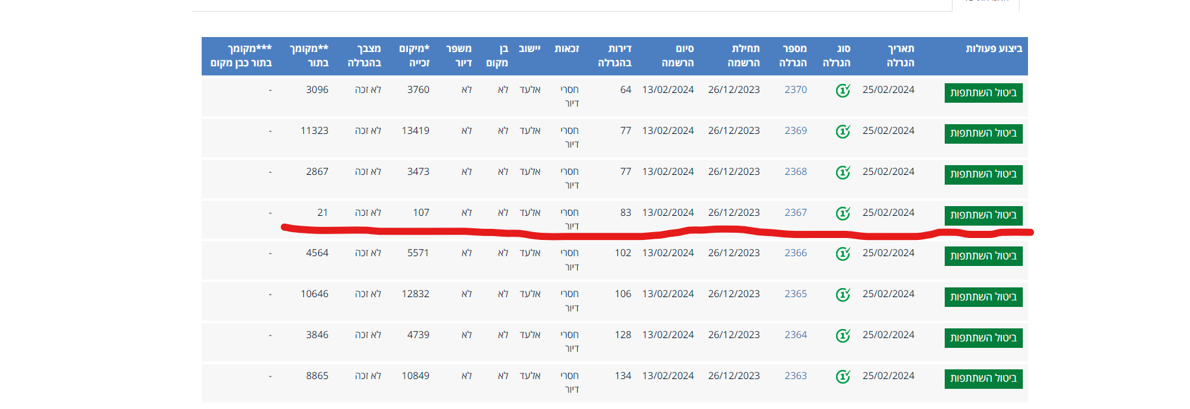The width and height of the screenshot is (1190, 409).
Task: Click the lottery type icon in row 2370
Action: pyautogui.click(x=843, y=91)
